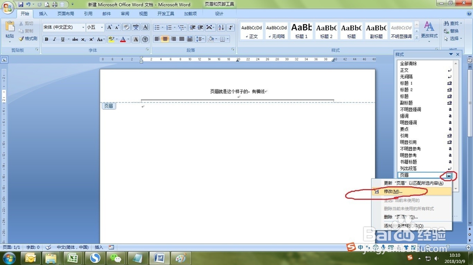Switch to the 插入 ribbon tab
This screenshot has height=265, width=473.
point(43,14)
